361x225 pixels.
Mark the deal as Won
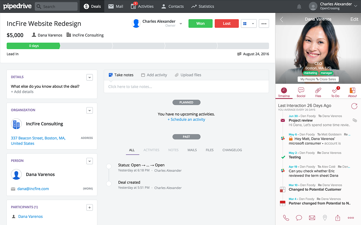click(x=200, y=23)
